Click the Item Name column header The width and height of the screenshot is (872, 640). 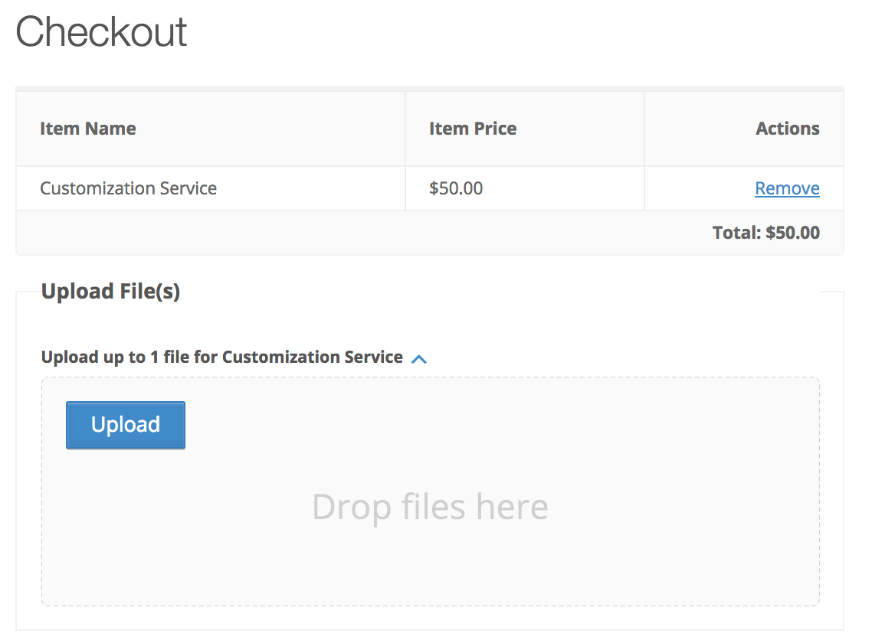(88, 129)
